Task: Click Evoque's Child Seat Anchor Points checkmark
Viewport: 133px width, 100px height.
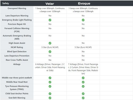Action: 83,94
